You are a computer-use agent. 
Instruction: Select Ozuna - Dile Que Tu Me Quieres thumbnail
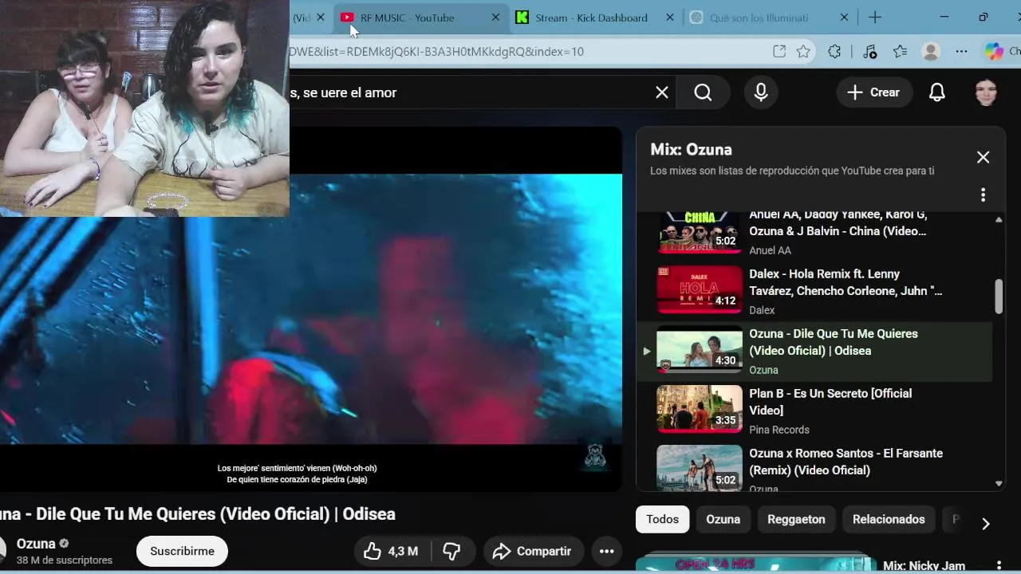click(700, 349)
